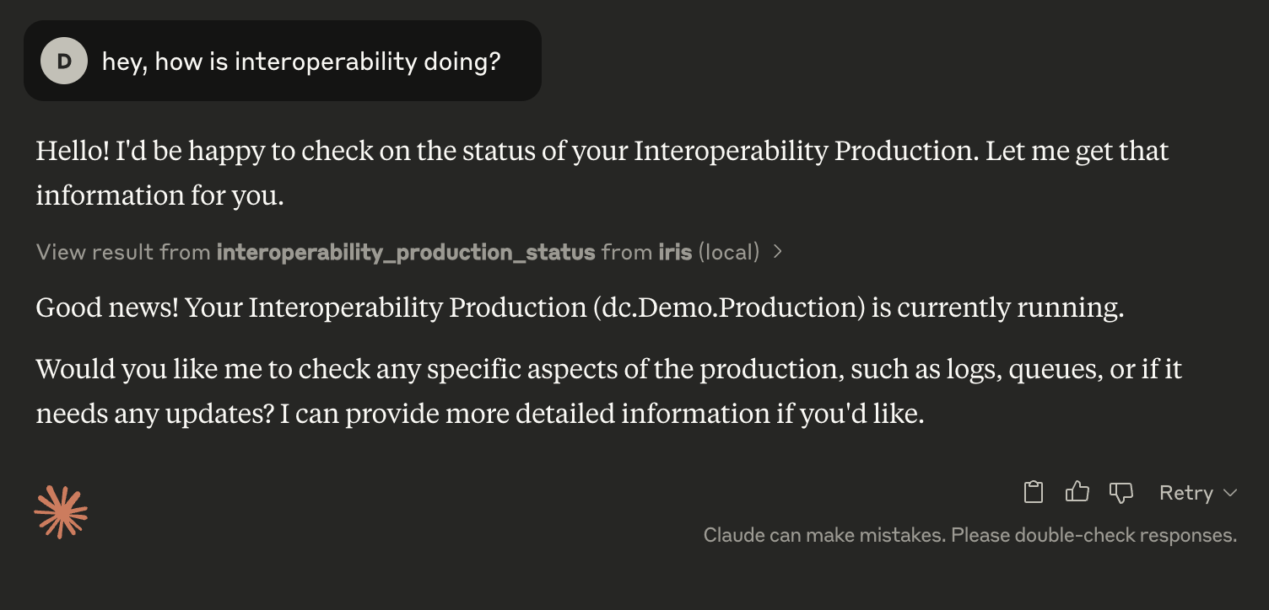1269x610 pixels.
Task: Click the (local) label beside iris
Action: [729, 251]
